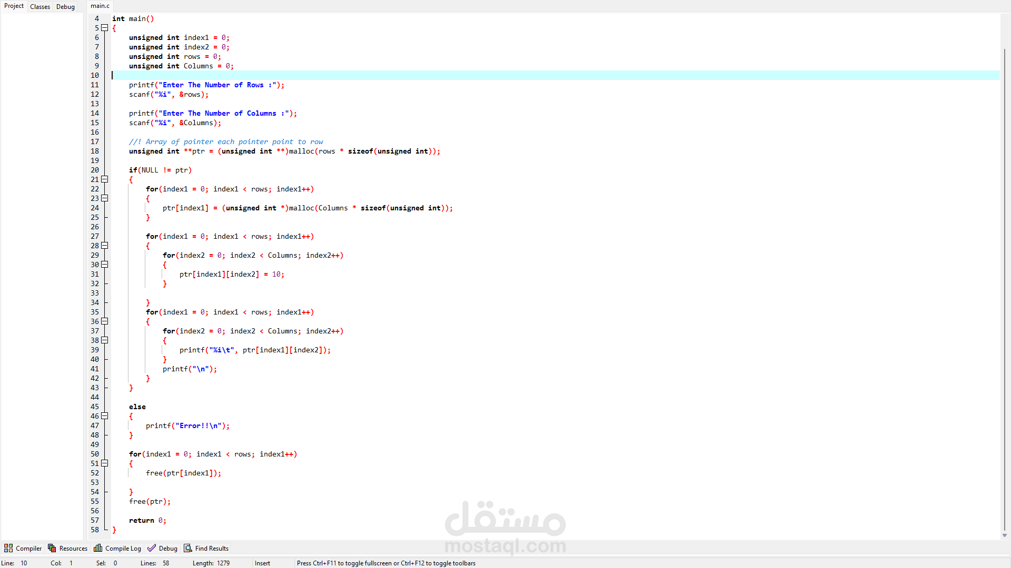Viewport: 1011px width, 568px height.
Task: Click the Compiler tab grid icon
Action: click(x=8, y=548)
